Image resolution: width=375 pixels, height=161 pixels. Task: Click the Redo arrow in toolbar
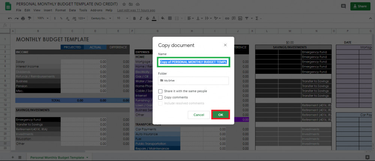tap(16, 18)
